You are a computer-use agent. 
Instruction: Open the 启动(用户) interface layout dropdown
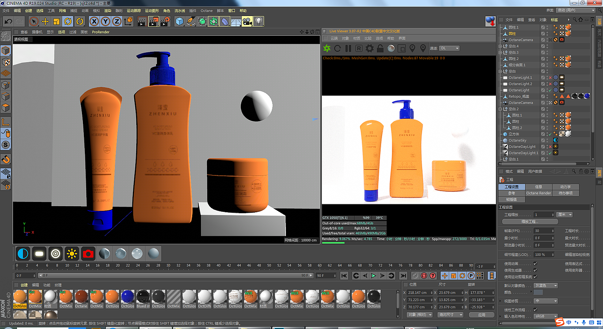click(x=576, y=10)
